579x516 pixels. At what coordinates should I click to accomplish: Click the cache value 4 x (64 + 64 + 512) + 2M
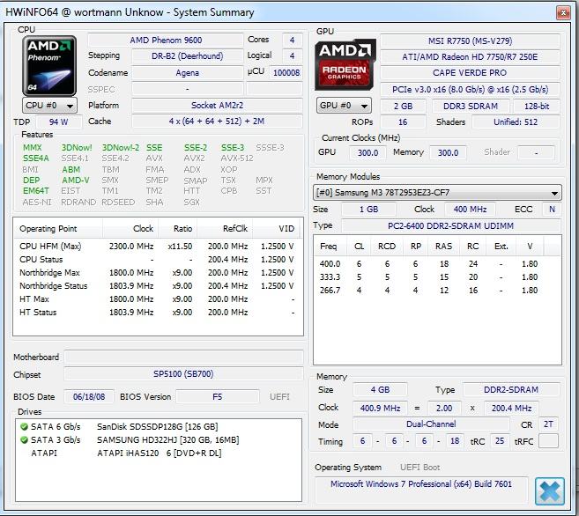pyautogui.click(x=217, y=122)
